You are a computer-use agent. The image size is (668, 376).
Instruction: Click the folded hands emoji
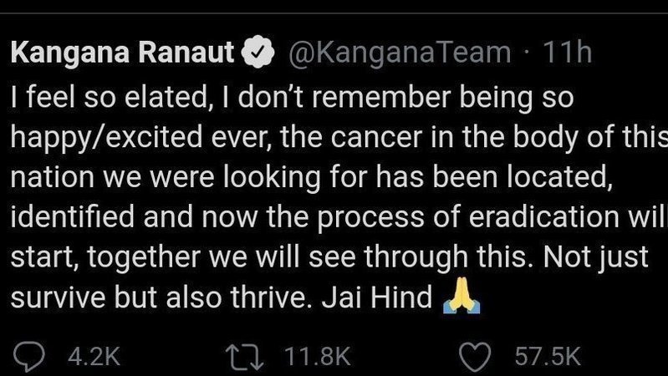click(461, 295)
